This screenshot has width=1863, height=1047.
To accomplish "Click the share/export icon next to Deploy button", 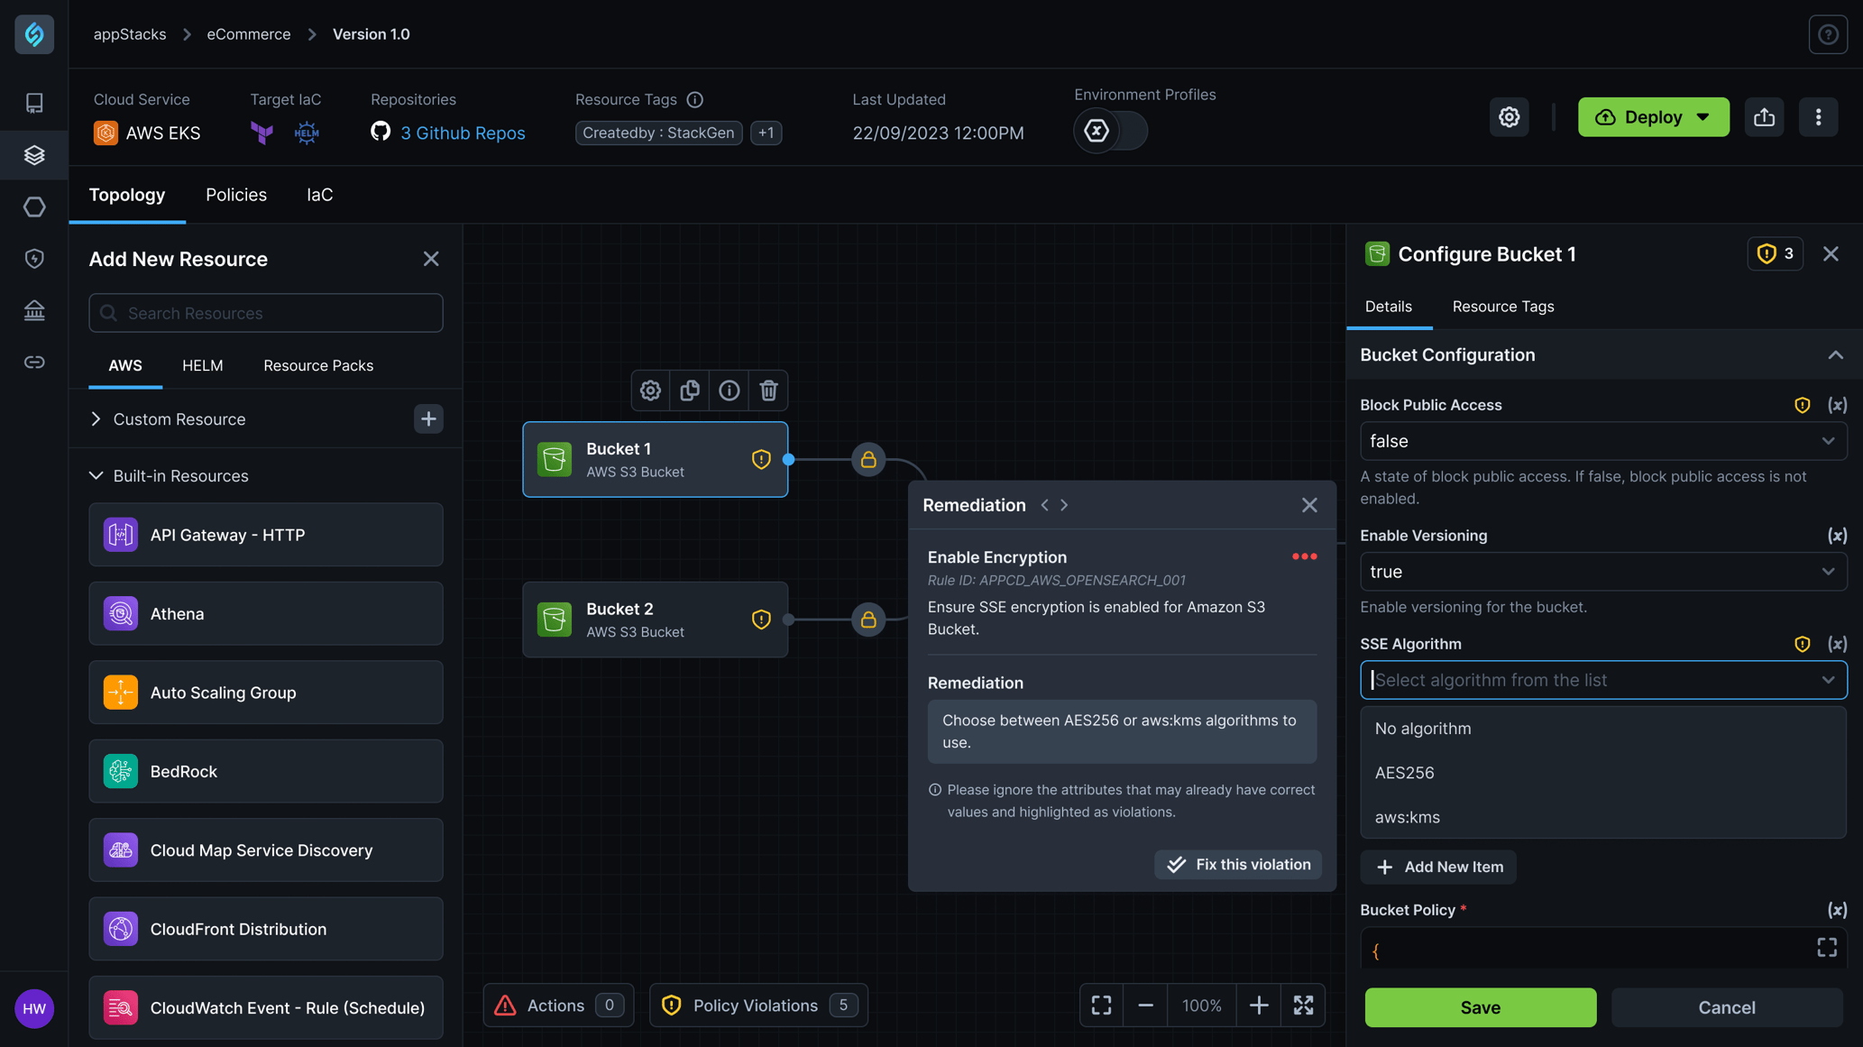I will tap(1763, 116).
